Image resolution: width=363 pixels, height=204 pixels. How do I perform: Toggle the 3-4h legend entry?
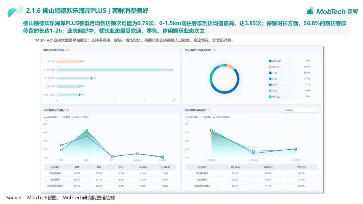(273, 85)
